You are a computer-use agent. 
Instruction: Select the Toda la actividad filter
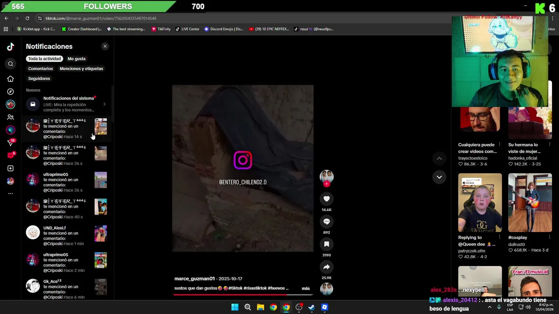pyautogui.click(x=44, y=58)
